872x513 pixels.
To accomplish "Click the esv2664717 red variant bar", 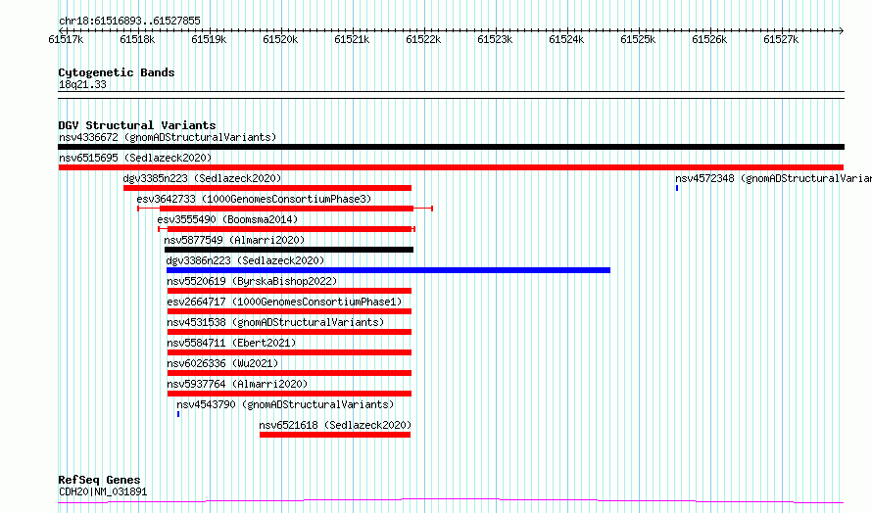I will point(289,311).
